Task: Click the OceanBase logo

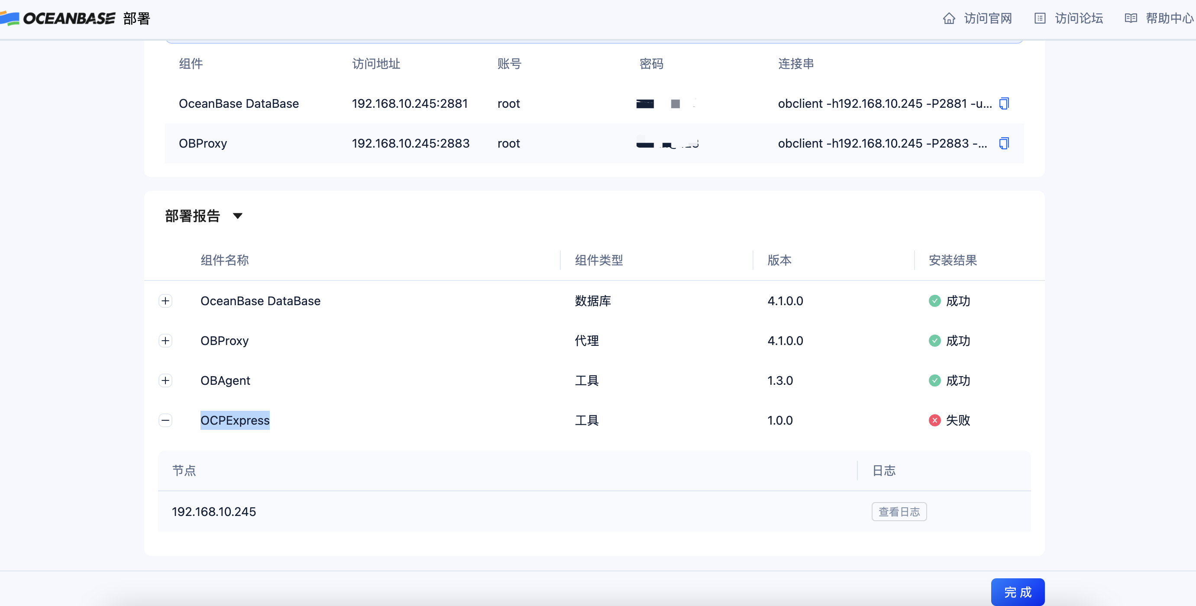Action: pos(57,19)
